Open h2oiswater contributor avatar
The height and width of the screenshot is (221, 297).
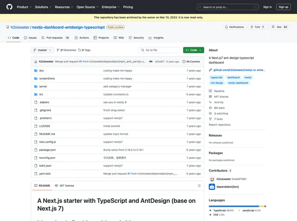212,179
